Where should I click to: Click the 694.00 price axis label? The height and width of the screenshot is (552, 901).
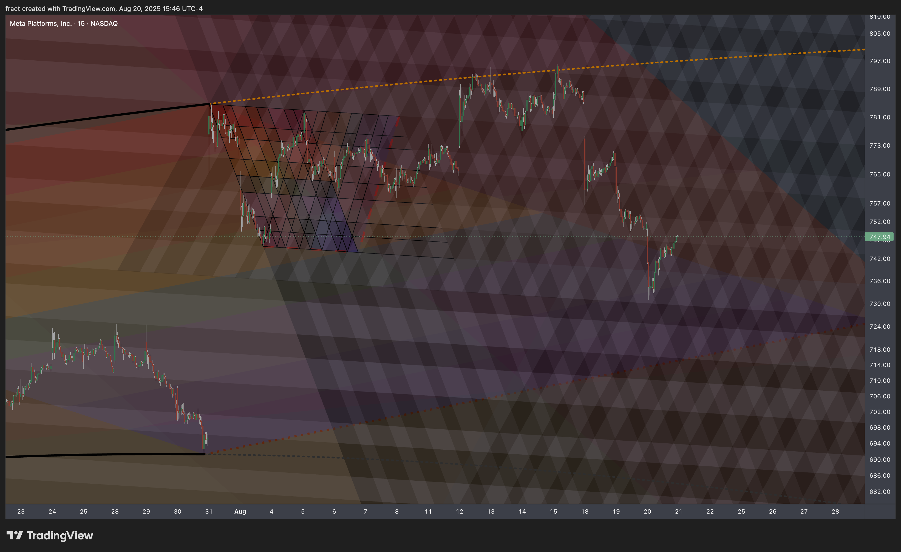(880, 443)
